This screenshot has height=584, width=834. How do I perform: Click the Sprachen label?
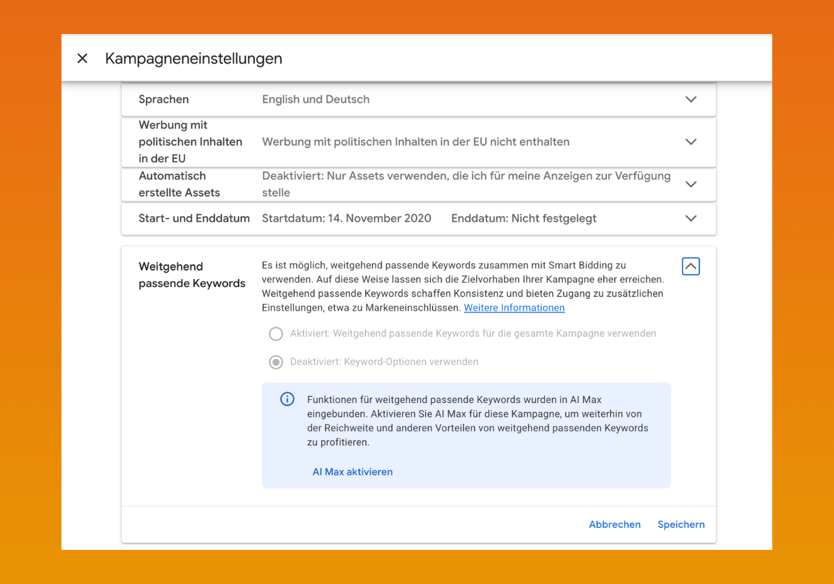[x=163, y=100]
